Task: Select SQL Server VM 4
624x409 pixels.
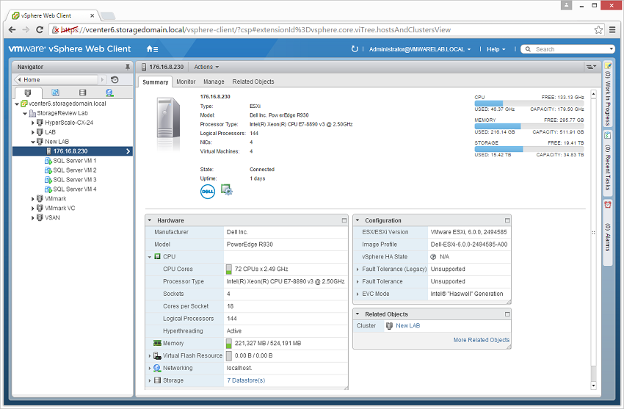Action: click(75, 189)
